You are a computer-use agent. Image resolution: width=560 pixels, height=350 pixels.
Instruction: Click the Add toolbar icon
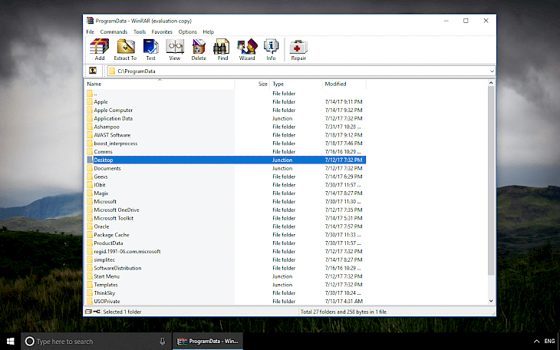99,50
